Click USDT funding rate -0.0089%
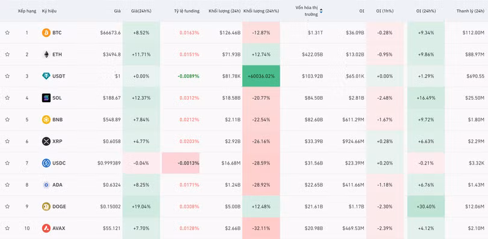The image size is (488, 239). (x=189, y=76)
